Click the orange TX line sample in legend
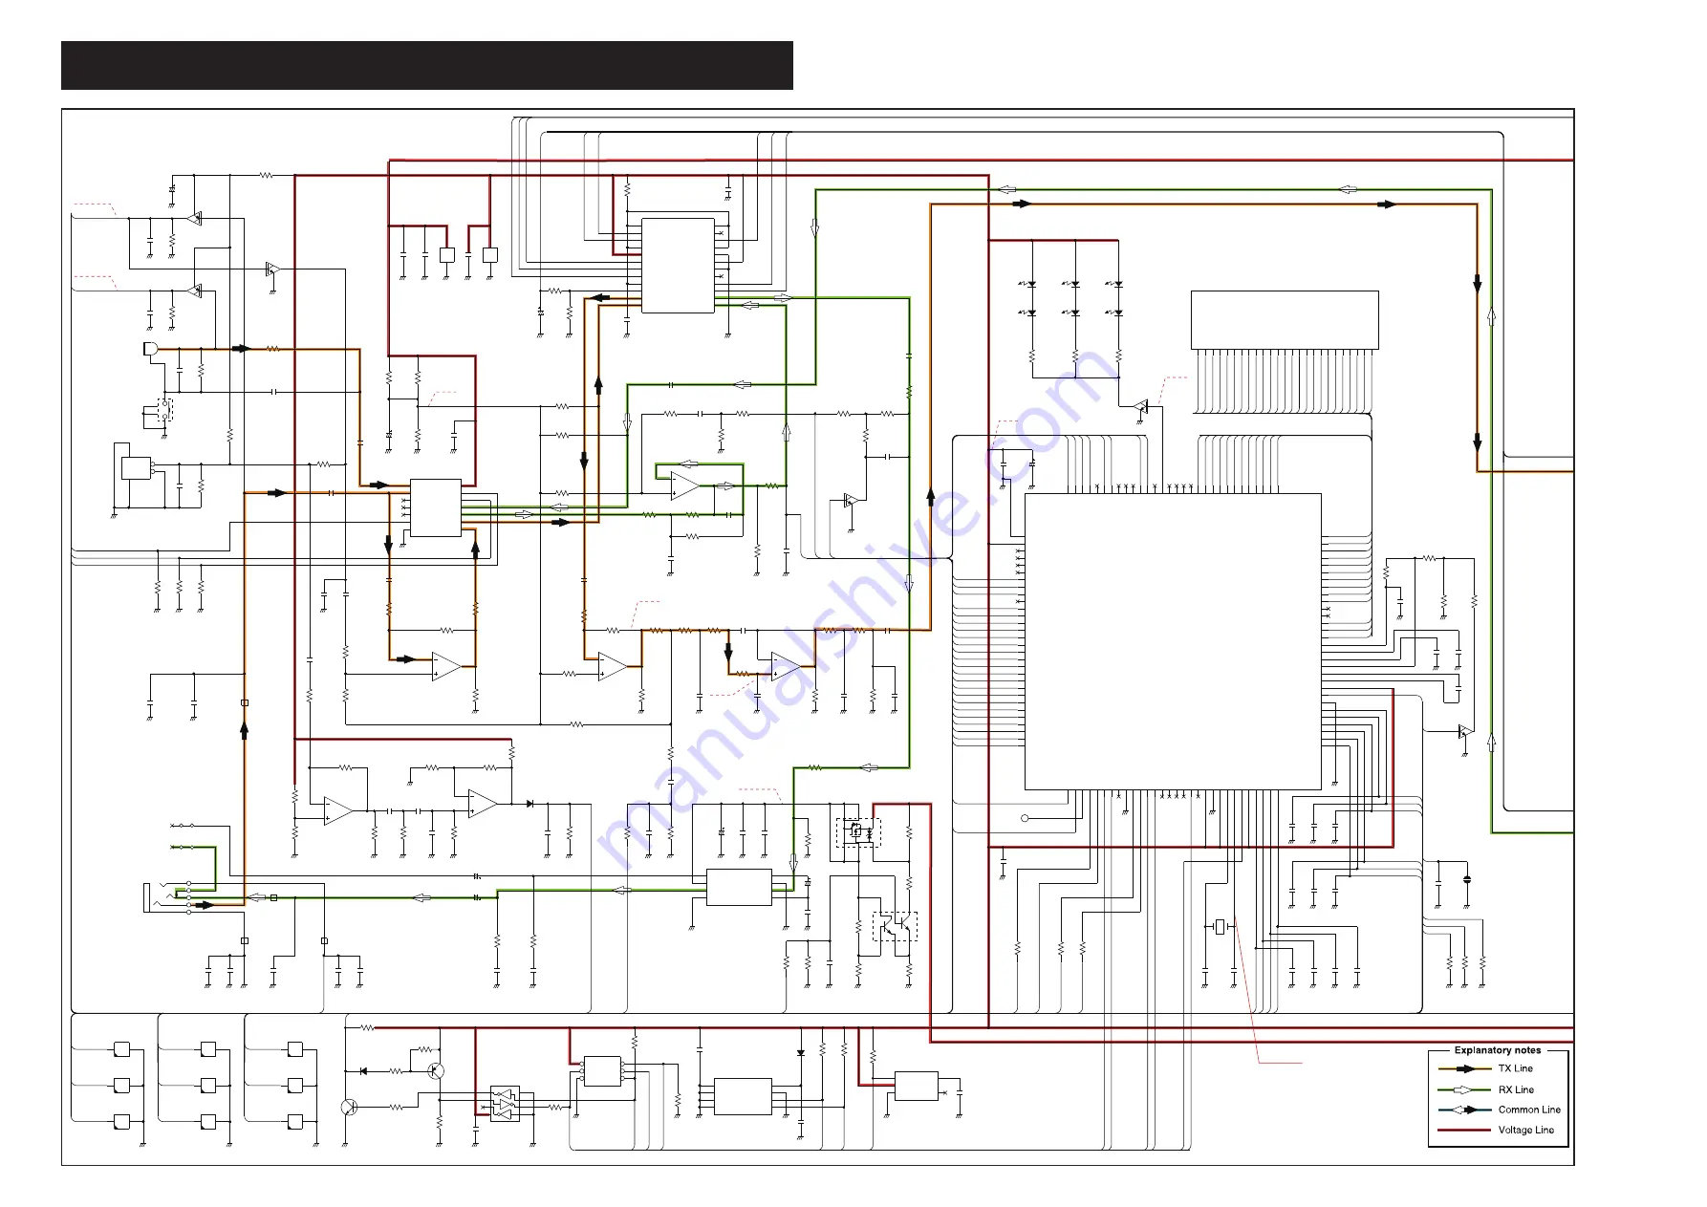The width and height of the screenshot is (1707, 1207). click(1464, 1069)
